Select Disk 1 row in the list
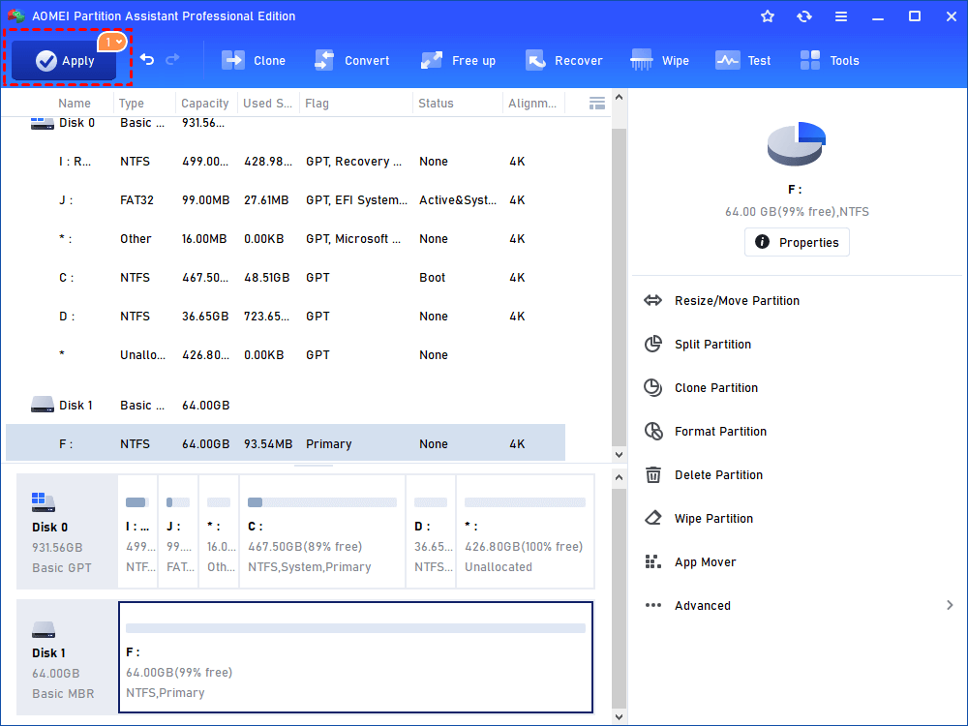This screenshot has height=726, width=968. coord(286,405)
